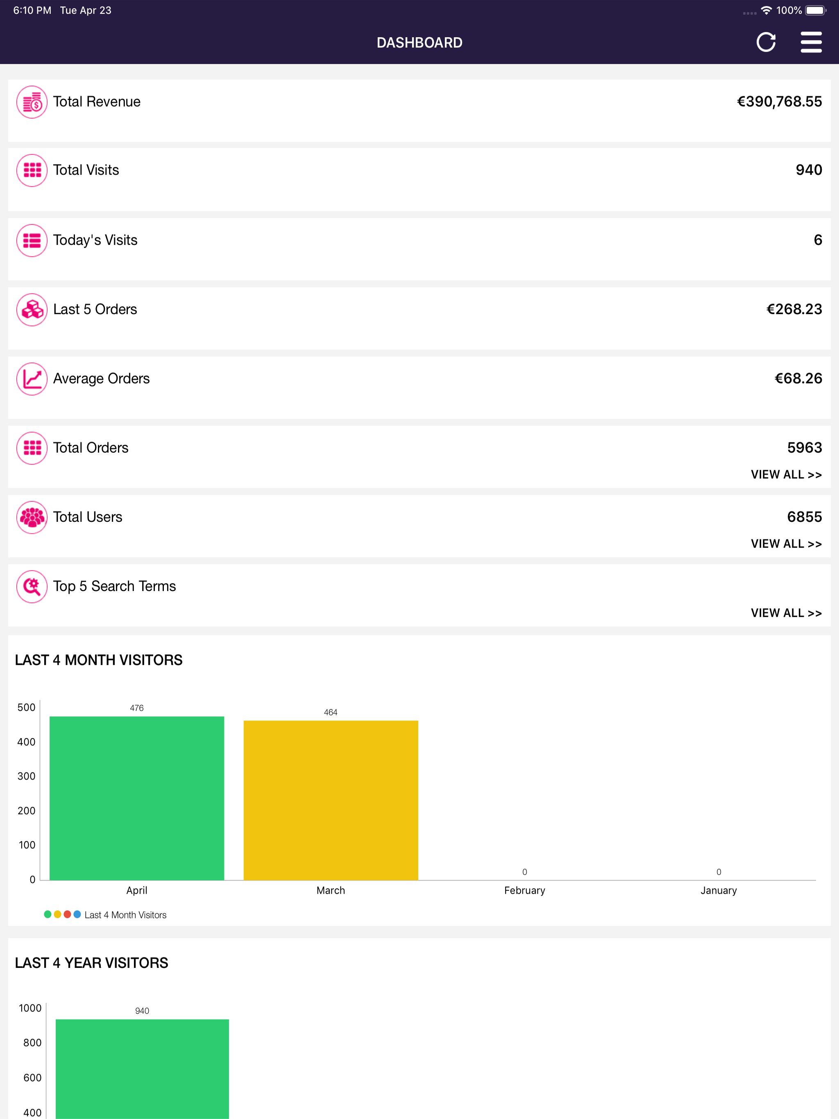Tap the Last 5 Orders boxes icon
This screenshot has width=839, height=1119.
[x=32, y=310]
